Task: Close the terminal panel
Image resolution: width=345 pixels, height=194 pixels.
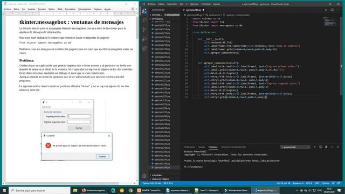Action: pyautogui.click(x=338, y=147)
